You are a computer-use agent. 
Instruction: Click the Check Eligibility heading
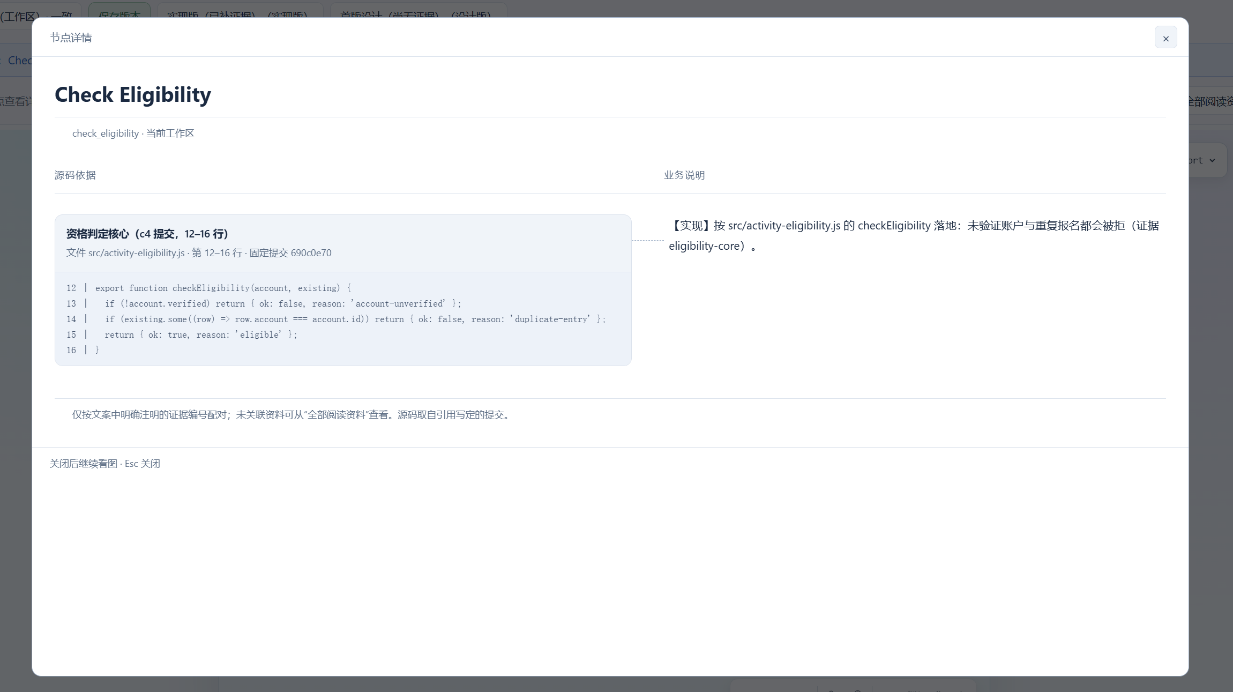click(133, 95)
